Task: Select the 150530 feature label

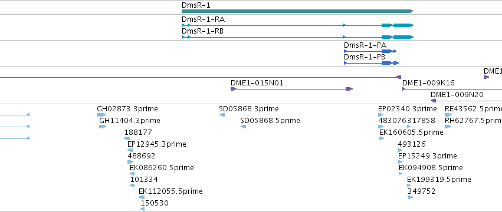Action: pyautogui.click(x=155, y=203)
